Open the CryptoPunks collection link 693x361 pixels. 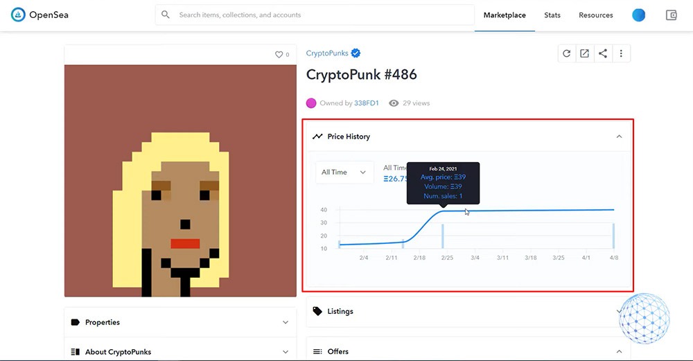point(327,53)
